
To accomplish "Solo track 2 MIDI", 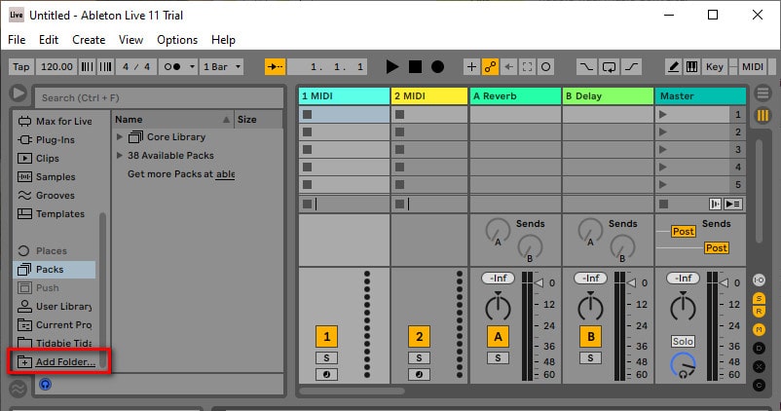I will (419, 357).
